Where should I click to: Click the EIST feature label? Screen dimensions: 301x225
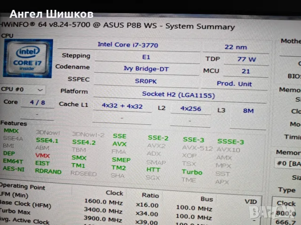(42, 164)
